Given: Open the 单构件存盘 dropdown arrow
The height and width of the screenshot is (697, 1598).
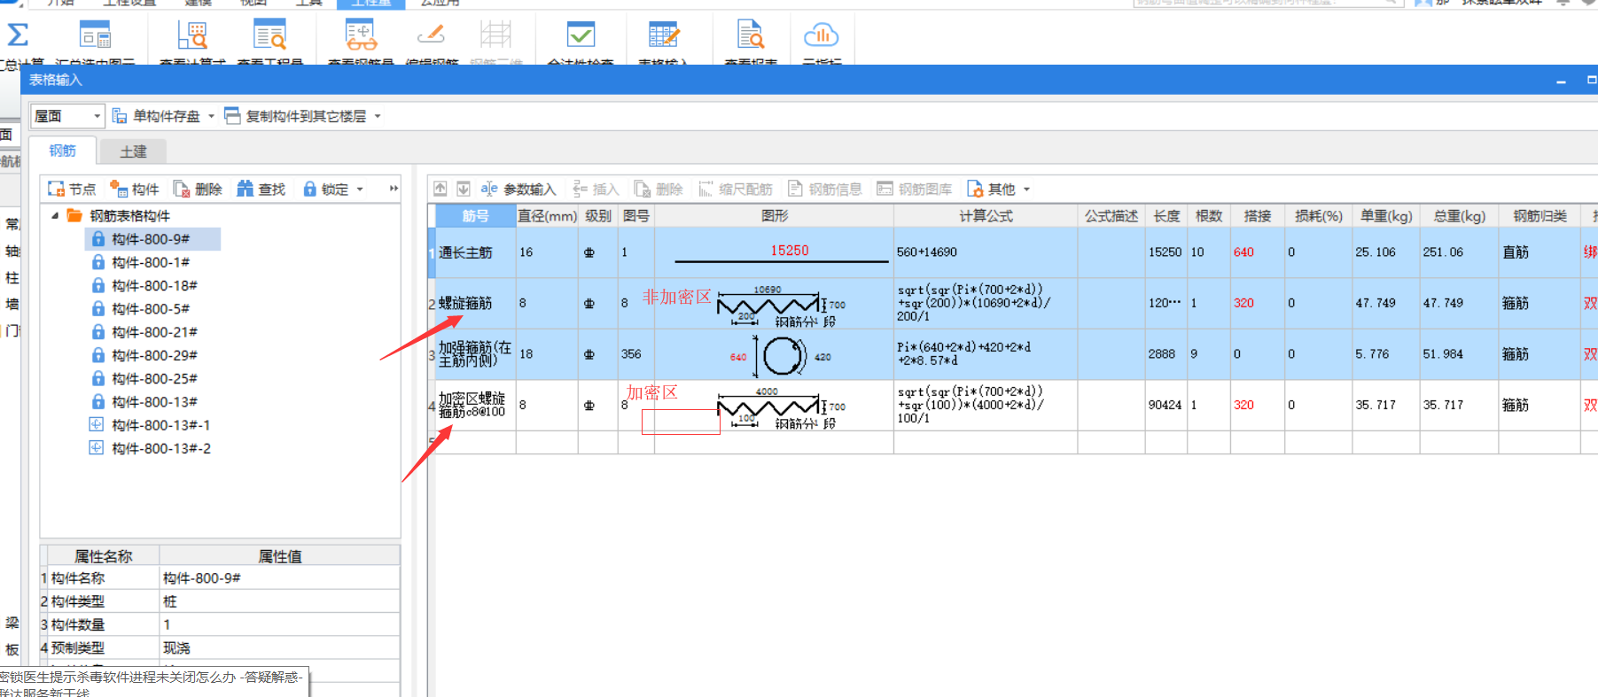Looking at the screenshot, I should 211,116.
